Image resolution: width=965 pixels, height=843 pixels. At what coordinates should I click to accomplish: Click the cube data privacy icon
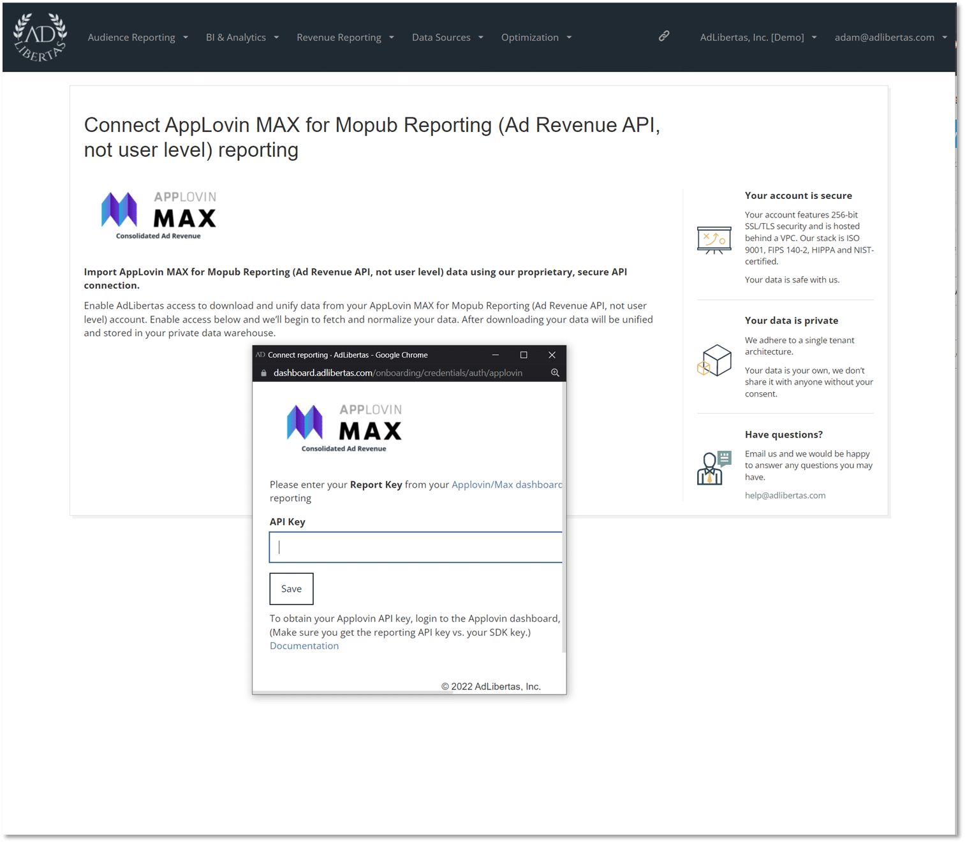tap(714, 360)
